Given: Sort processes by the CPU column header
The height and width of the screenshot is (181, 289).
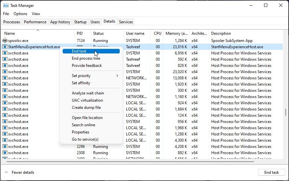Looking at the screenshot, I should [x=158, y=33].
